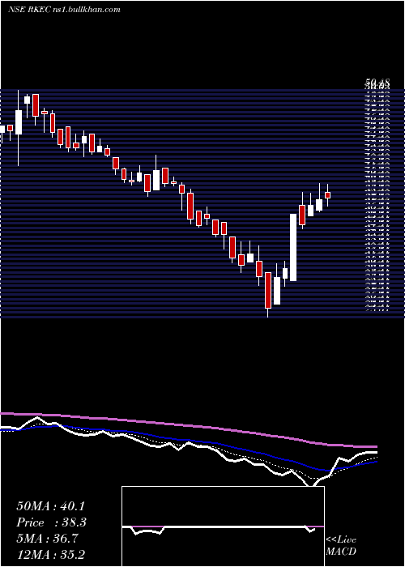Click the tall white breakout candlestick
The height and width of the screenshot is (567, 405).
[293, 247]
